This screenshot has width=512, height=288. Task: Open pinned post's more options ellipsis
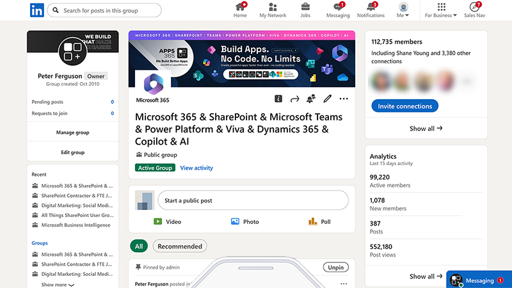344,284
